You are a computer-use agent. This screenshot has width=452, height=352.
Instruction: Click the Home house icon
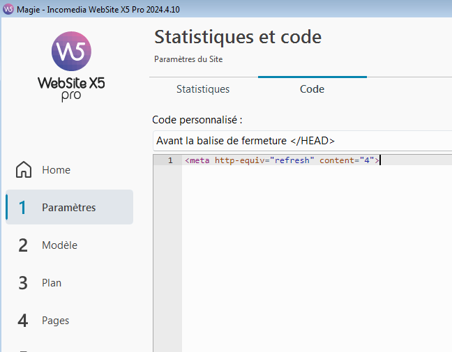(24, 170)
